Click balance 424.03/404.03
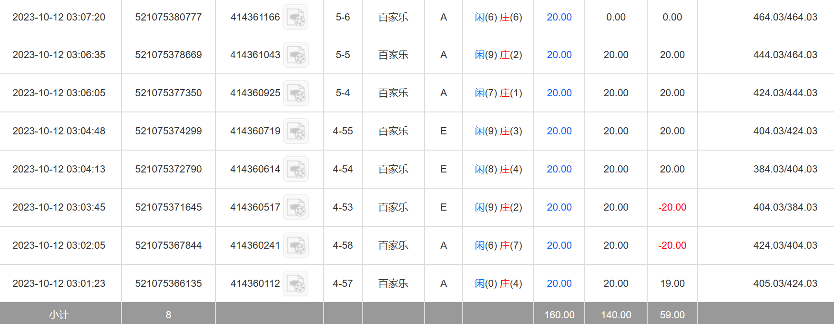Screen dimensions: 834x324 [785, 245]
